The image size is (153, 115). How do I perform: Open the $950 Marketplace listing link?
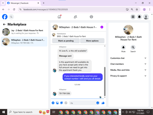tap(71, 36)
